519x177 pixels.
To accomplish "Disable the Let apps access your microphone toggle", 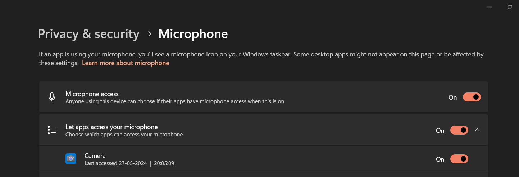I will (x=459, y=130).
